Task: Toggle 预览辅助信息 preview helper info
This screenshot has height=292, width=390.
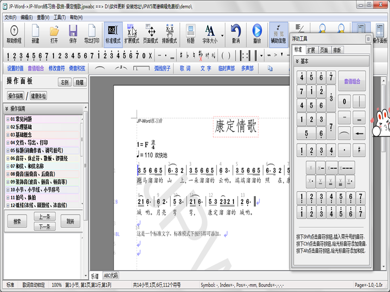Action: pyautogui.click(x=278, y=34)
